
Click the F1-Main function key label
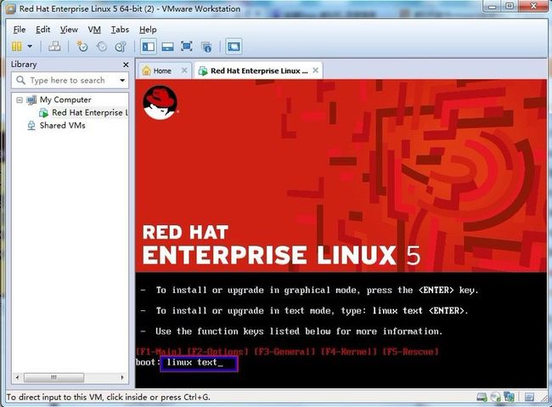click(x=159, y=351)
